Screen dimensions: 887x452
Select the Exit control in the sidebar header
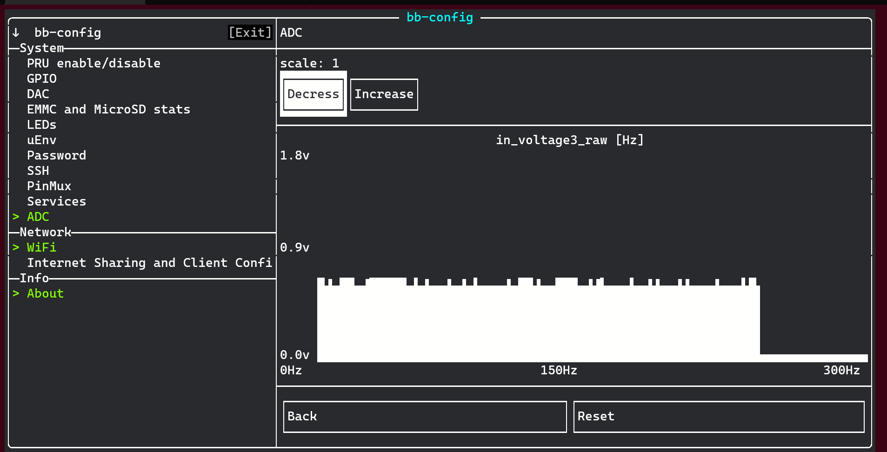[250, 33]
